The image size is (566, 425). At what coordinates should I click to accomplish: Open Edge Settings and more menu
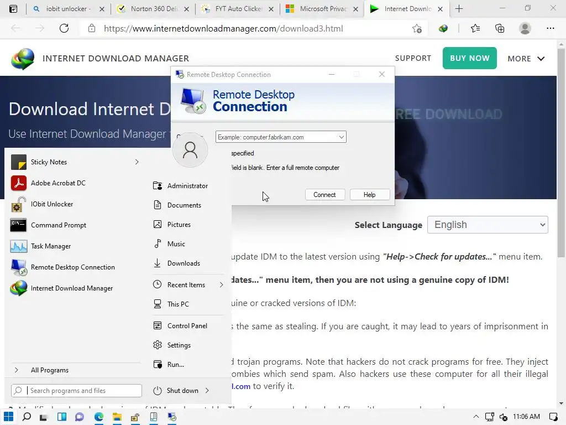coord(550,28)
